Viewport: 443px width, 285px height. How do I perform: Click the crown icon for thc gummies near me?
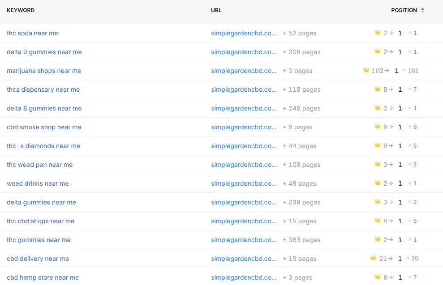coord(378,239)
